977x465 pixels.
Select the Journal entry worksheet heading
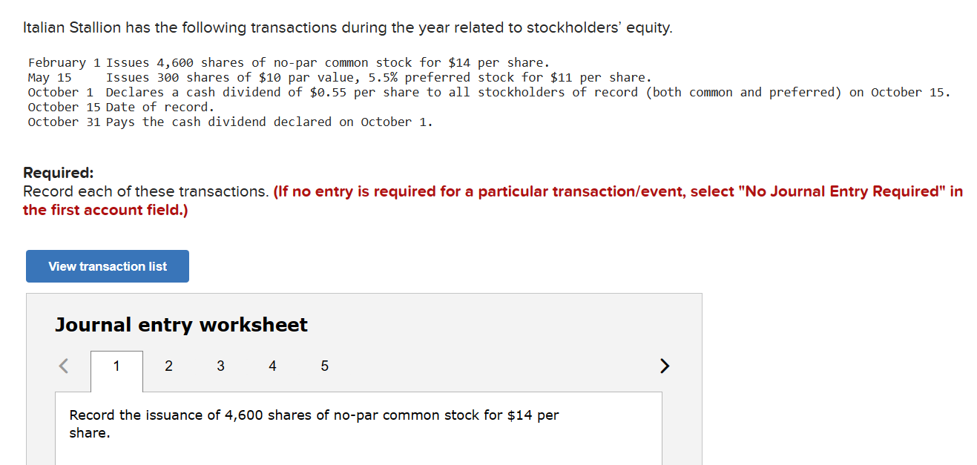181,324
